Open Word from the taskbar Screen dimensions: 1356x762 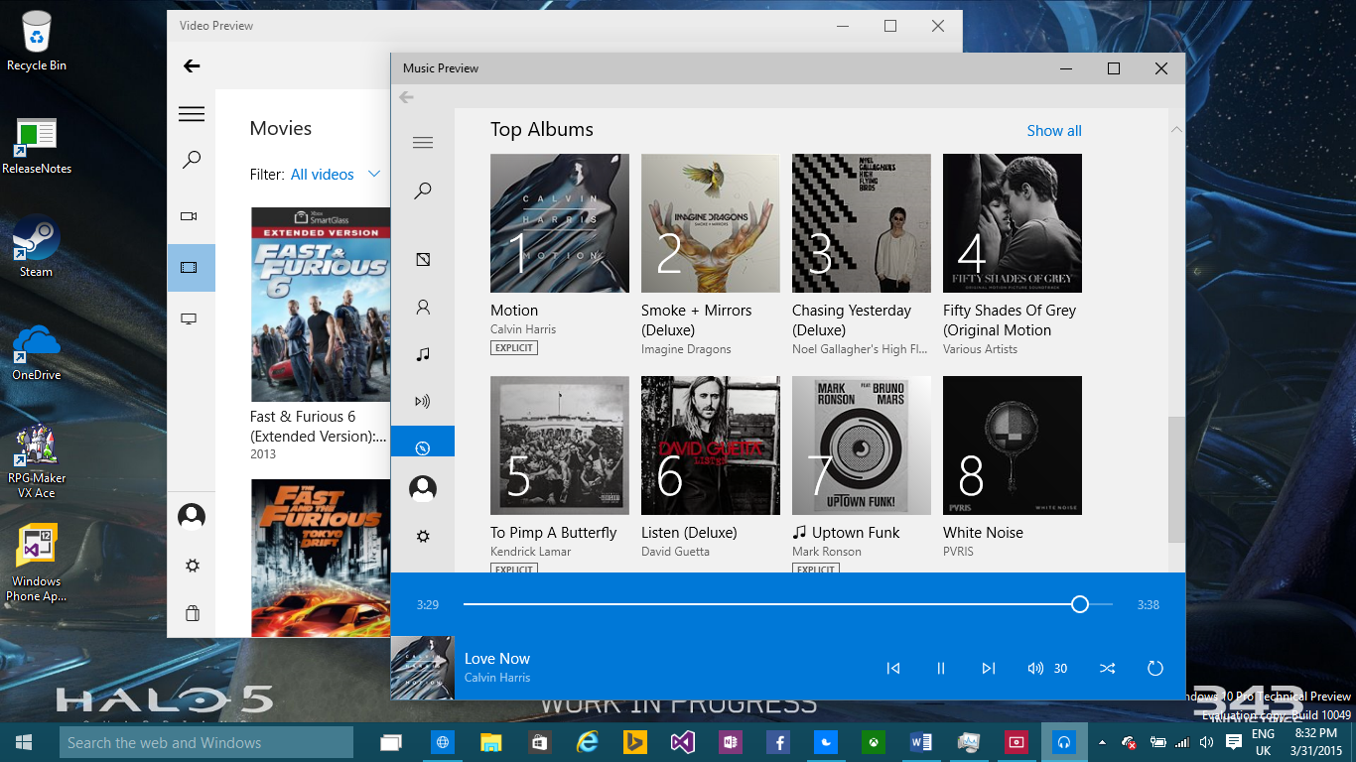click(921, 742)
